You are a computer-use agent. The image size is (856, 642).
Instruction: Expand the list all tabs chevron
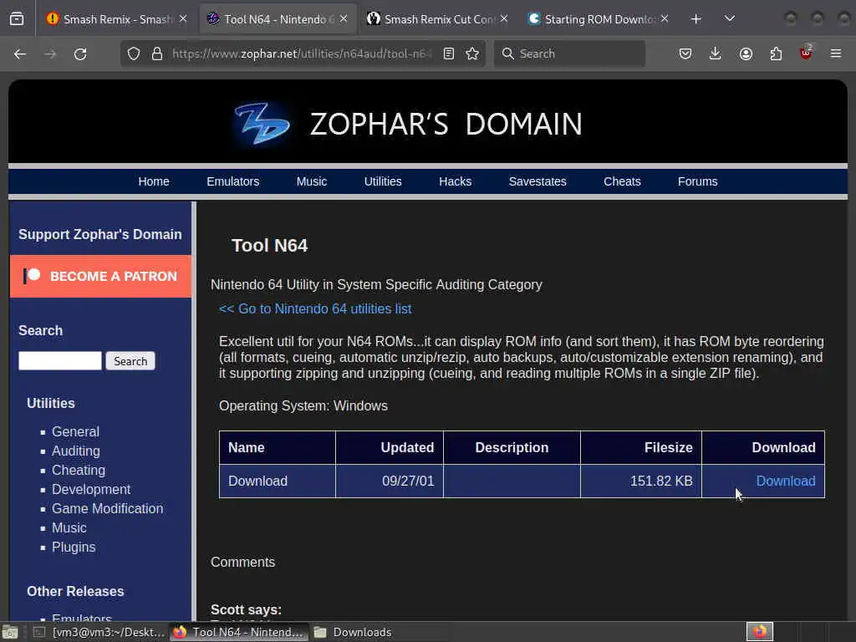[730, 19]
